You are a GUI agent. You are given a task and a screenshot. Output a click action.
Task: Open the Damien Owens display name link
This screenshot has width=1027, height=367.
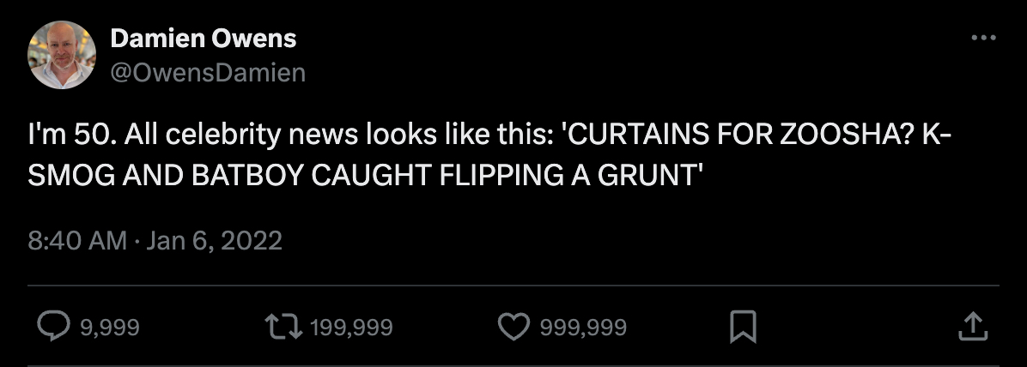204,39
